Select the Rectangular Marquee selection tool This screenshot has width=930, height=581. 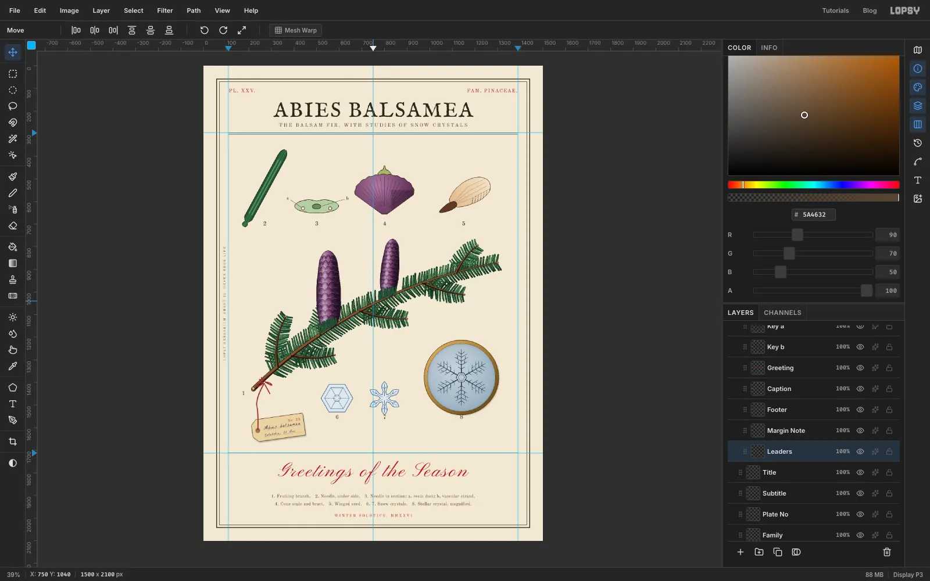13,74
